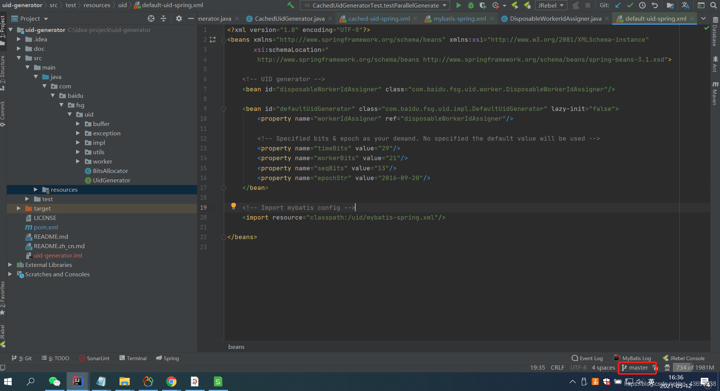Viewport: 720px width, 391px height.
Task: Expand the resources folder in tree
Action: pos(36,189)
